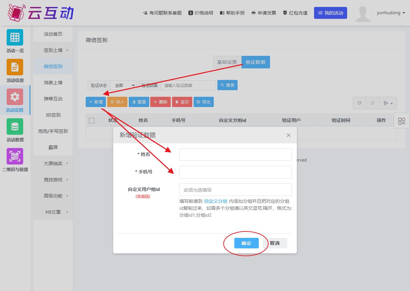Close the 新增验证数据 dialog
Viewport: 410px width, 291px height.
point(288,135)
